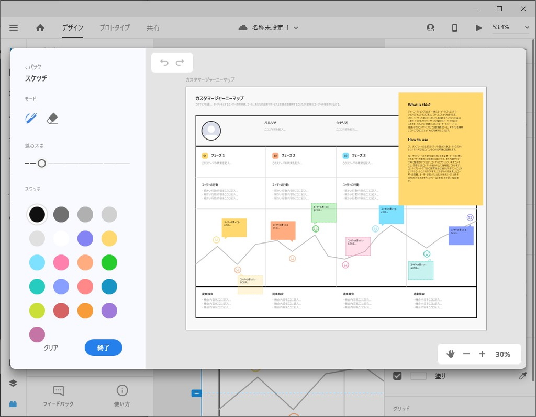
Task: Redo the sketch stroke
Action: point(180,63)
